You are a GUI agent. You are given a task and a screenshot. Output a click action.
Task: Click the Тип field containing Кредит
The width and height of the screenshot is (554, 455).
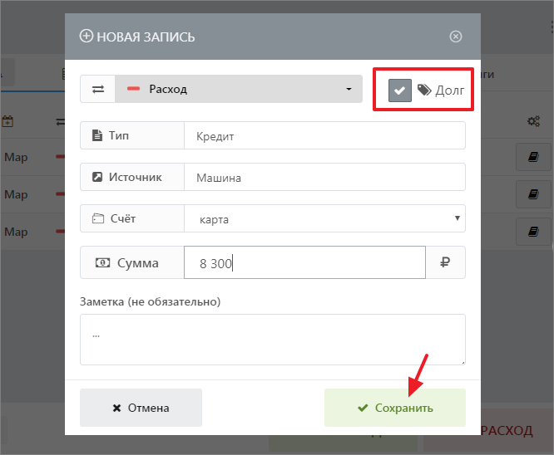point(324,135)
